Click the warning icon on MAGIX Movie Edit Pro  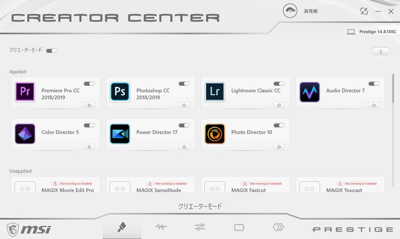[55, 184]
